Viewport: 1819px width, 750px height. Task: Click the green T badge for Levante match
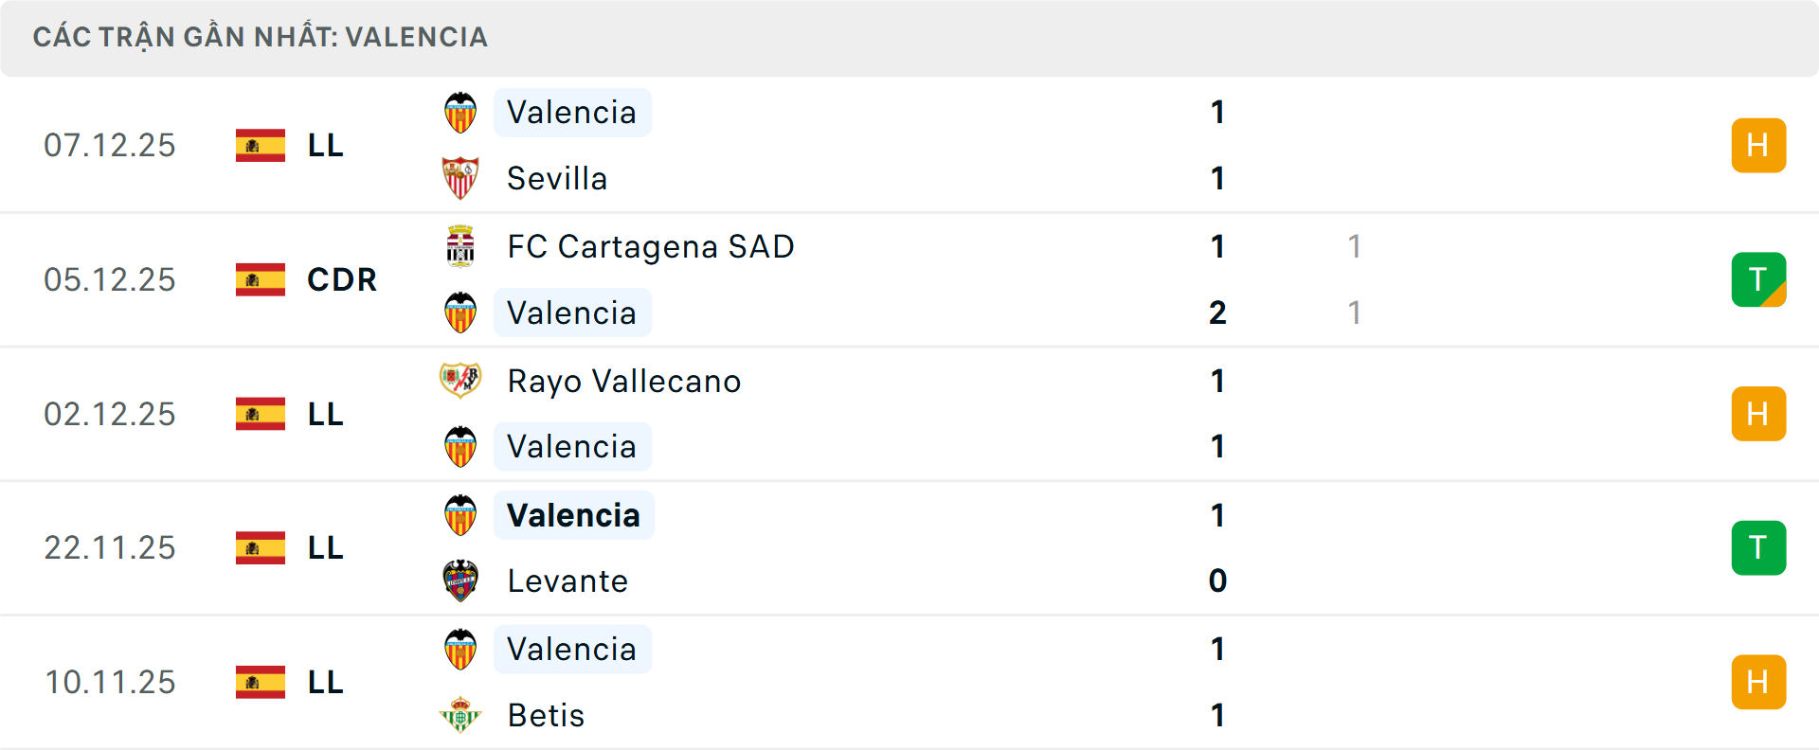point(1758,547)
